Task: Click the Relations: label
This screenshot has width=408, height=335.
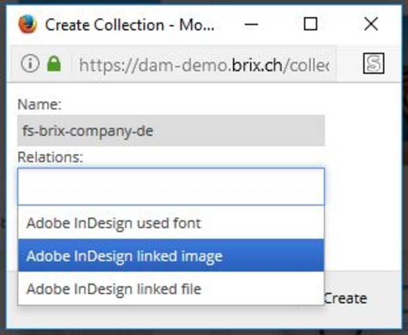Action: [50, 157]
